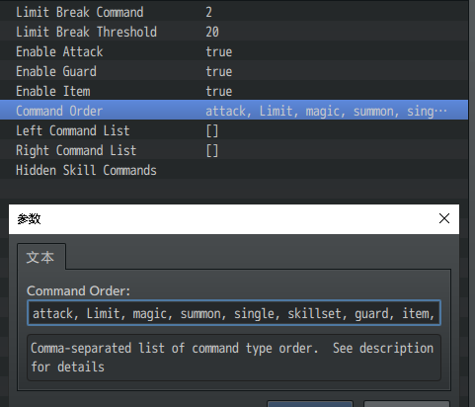Screen dimensions: 475x407
Task: Click the empty brackets for Left Command List
Action: tap(212, 130)
